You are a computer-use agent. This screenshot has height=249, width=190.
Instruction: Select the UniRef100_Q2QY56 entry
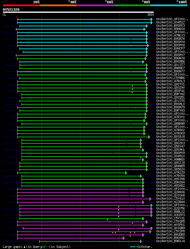coord(170,209)
